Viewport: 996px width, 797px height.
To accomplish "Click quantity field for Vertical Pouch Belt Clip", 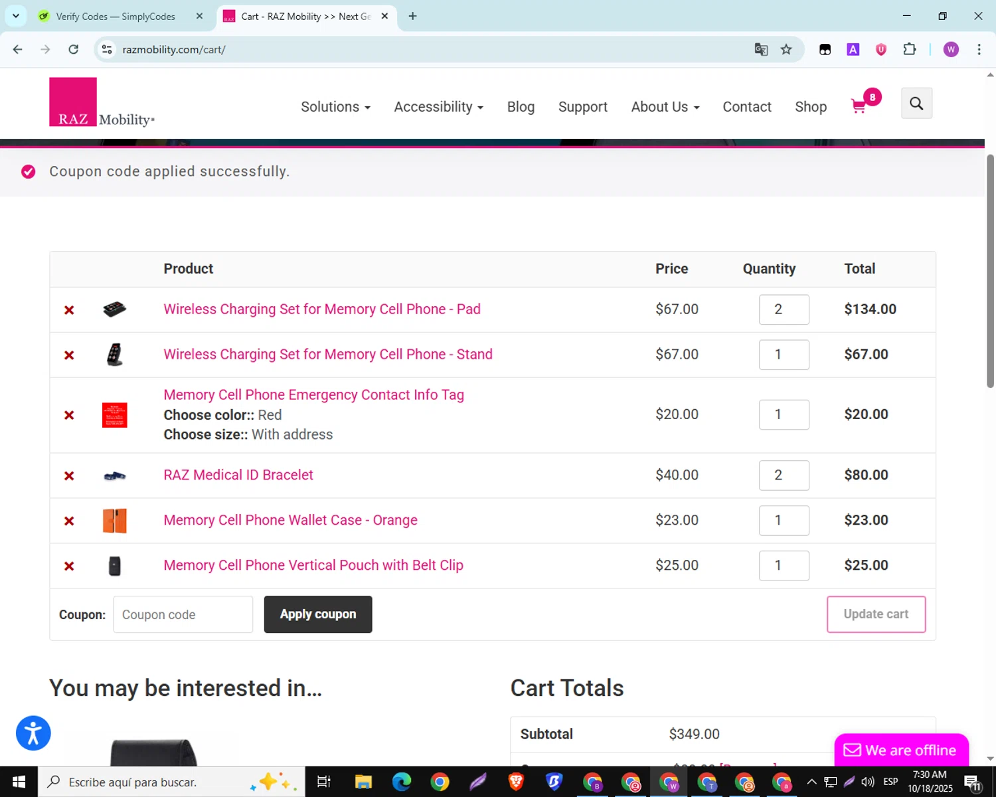I will pyautogui.click(x=784, y=566).
